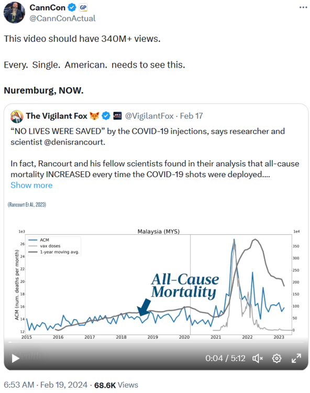Screen dimensions: 310x393
Task: Click the 68.6K Views count
Action: click(116, 385)
